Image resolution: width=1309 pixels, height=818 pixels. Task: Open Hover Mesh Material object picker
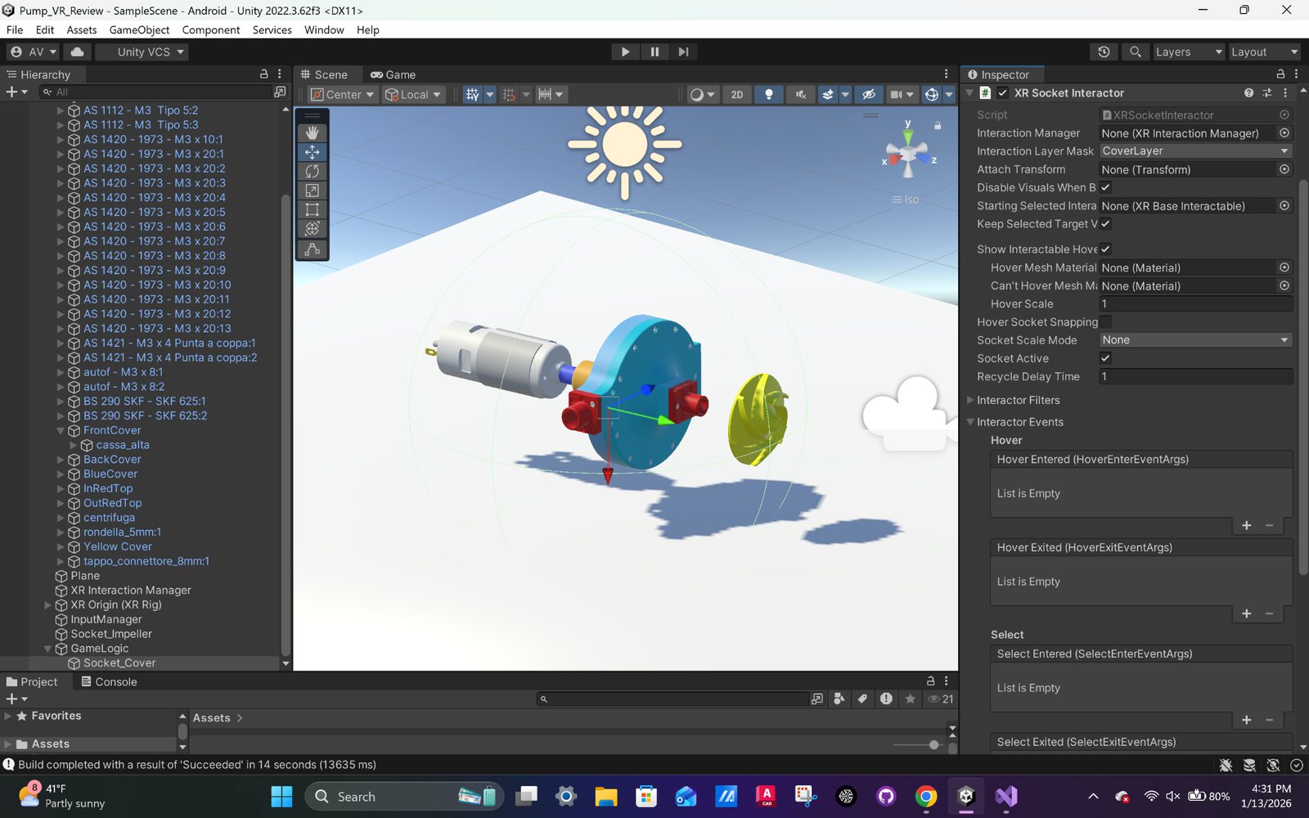point(1284,267)
